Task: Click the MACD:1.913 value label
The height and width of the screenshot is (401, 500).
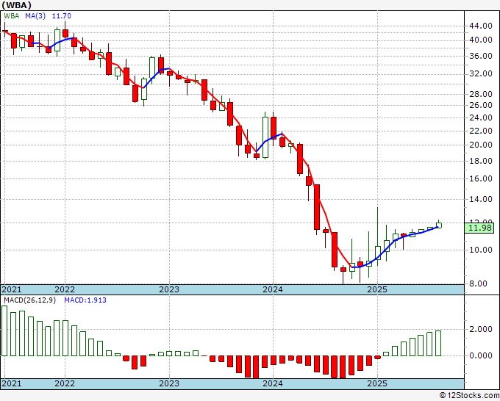Action: [85, 300]
